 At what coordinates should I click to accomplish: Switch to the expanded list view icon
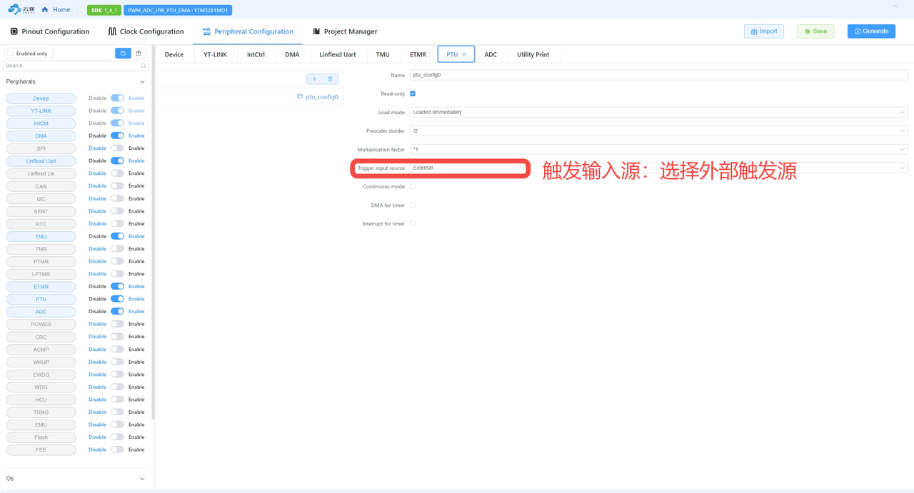point(139,54)
